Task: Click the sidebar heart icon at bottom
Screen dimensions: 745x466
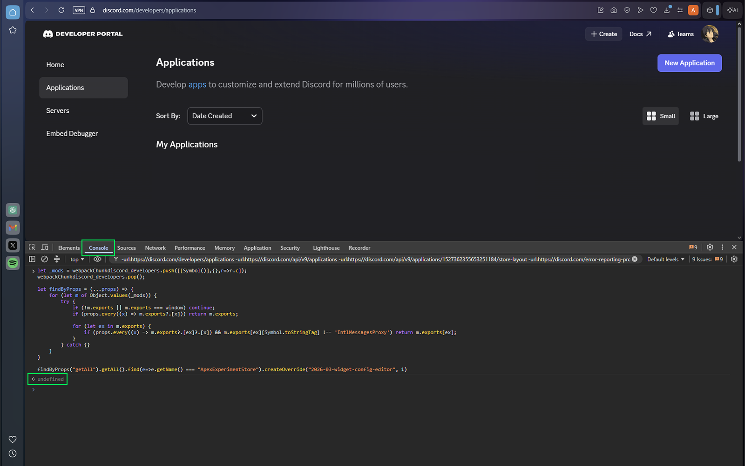Action: (x=13, y=439)
